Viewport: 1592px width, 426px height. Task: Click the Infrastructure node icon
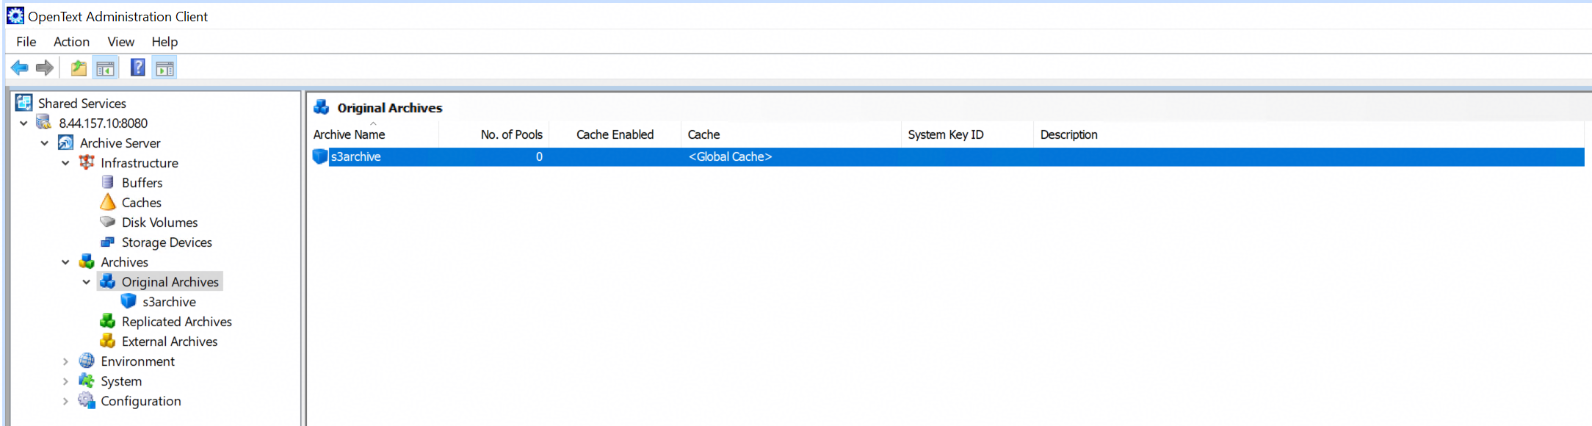coord(87,162)
